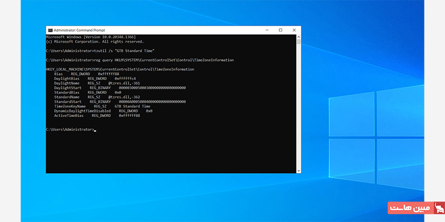Click the console vertical scrollbar thumb
Viewport: 445px width, 222px height.
pos(299,42)
